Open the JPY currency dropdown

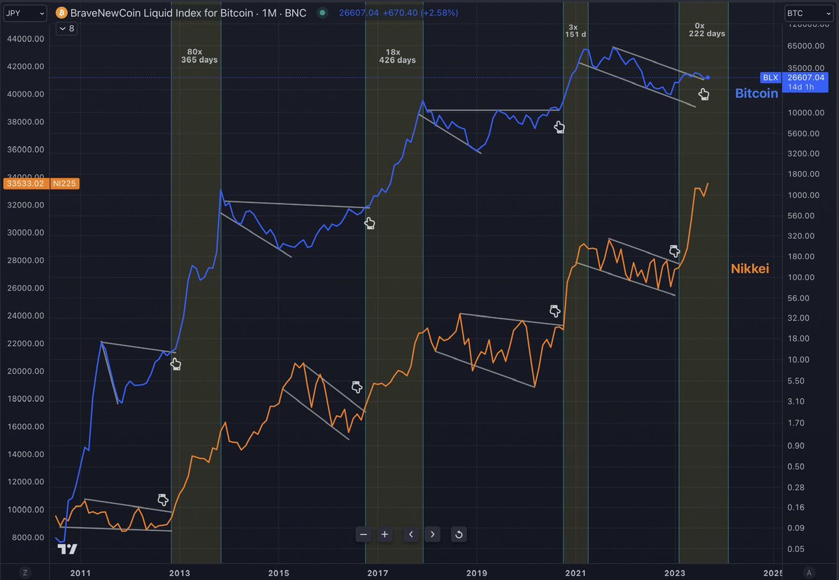click(x=25, y=13)
